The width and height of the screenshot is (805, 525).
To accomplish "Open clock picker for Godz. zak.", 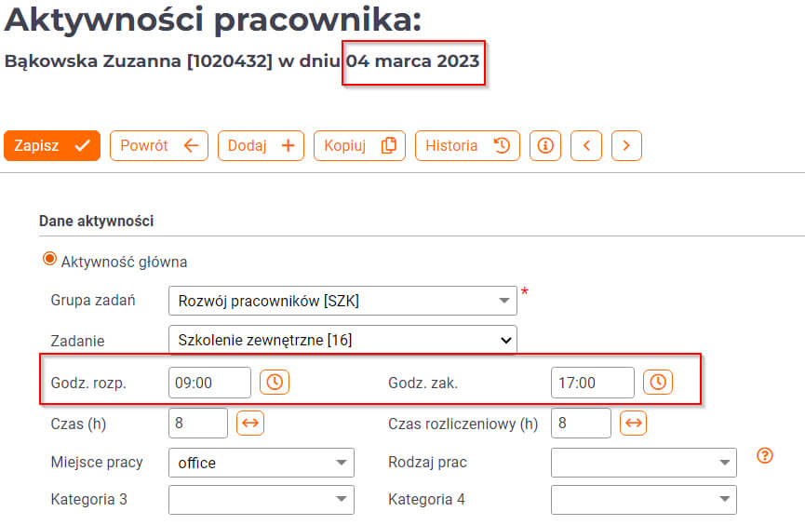I will (x=658, y=383).
